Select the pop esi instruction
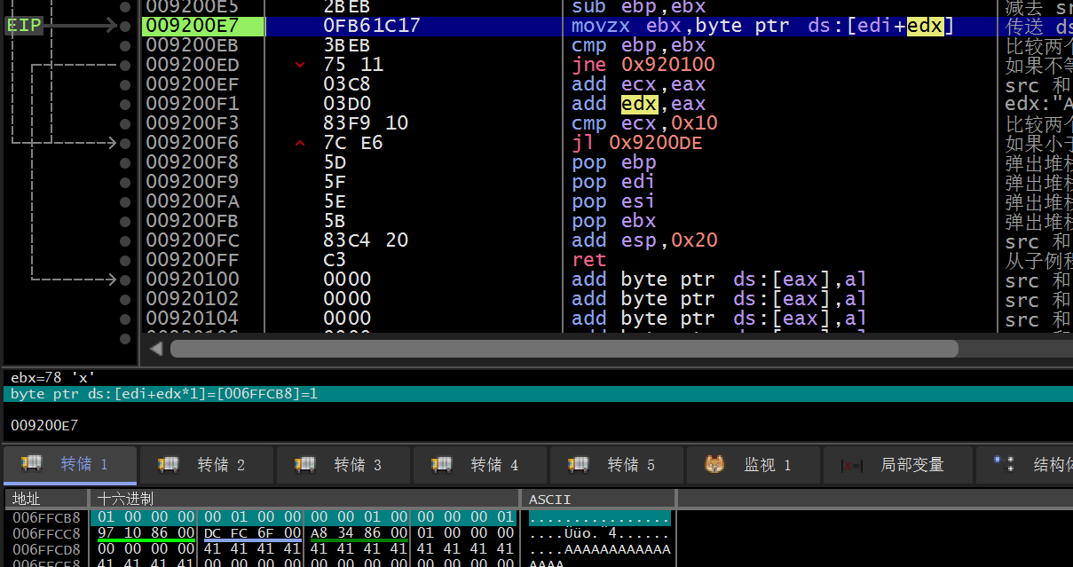The image size is (1073, 567). [614, 201]
